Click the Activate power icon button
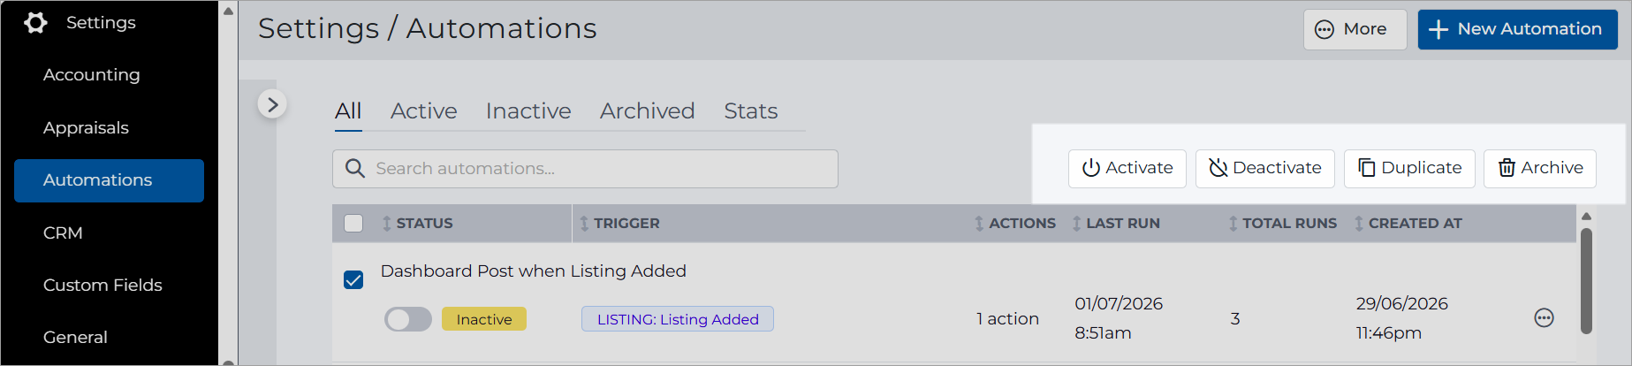The width and height of the screenshot is (1632, 366). [1127, 168]
